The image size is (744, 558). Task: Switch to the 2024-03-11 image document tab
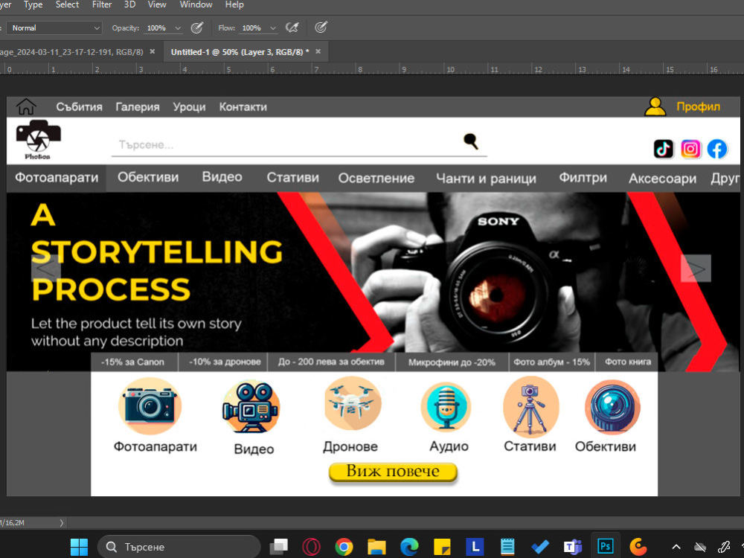pos(71,52)
